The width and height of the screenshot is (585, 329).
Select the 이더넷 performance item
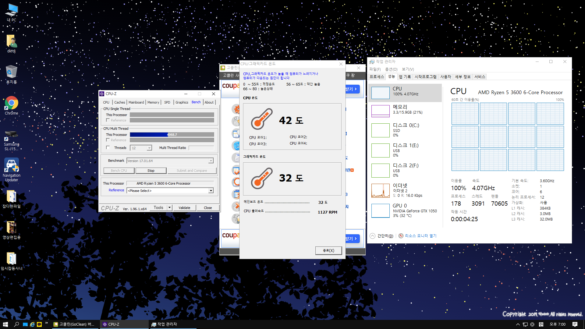(x=405, y=190)
